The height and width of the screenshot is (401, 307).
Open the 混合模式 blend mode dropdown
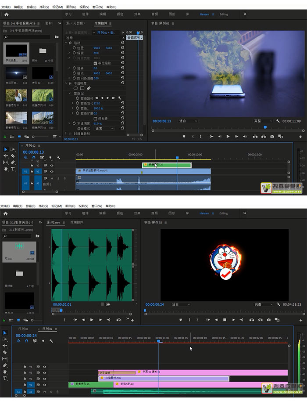click(x=104, y=128)
